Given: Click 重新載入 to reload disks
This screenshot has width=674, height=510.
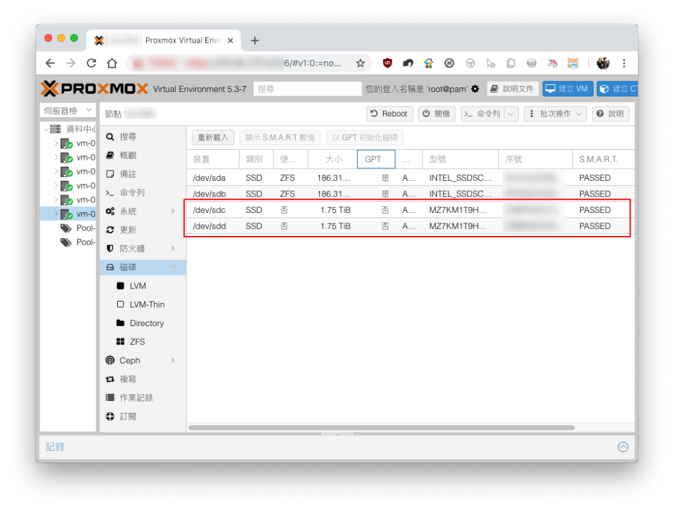Looking at the screenshot, I should pyautogui.click(x=213, y=137).
